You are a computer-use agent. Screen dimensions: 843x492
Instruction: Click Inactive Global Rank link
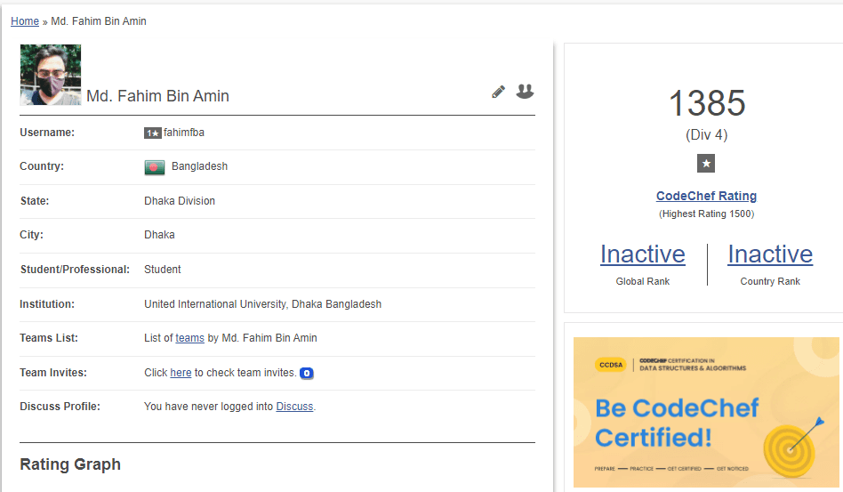click(x=642, y=254)
